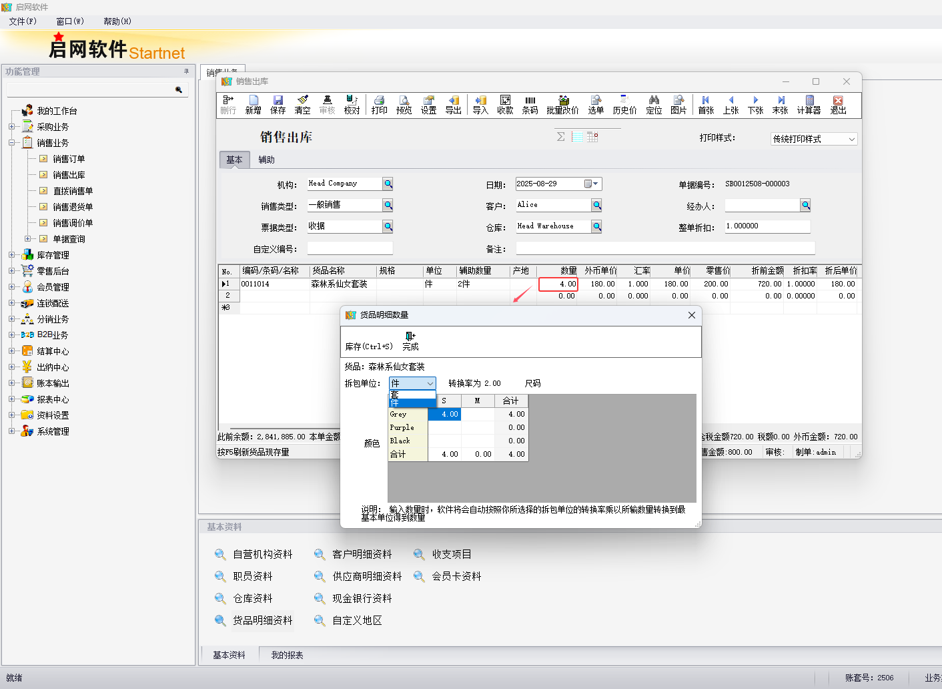Click the lookup button beside 经办人
942x689 pixels.
pyautogui.click(x=805, y=205)
